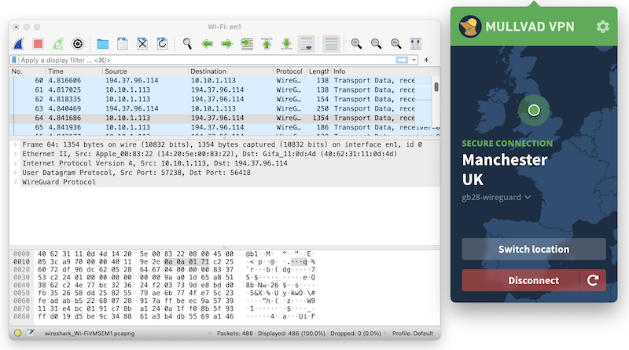
Task: Reload this capture file icon
Action: click(162, 44)
